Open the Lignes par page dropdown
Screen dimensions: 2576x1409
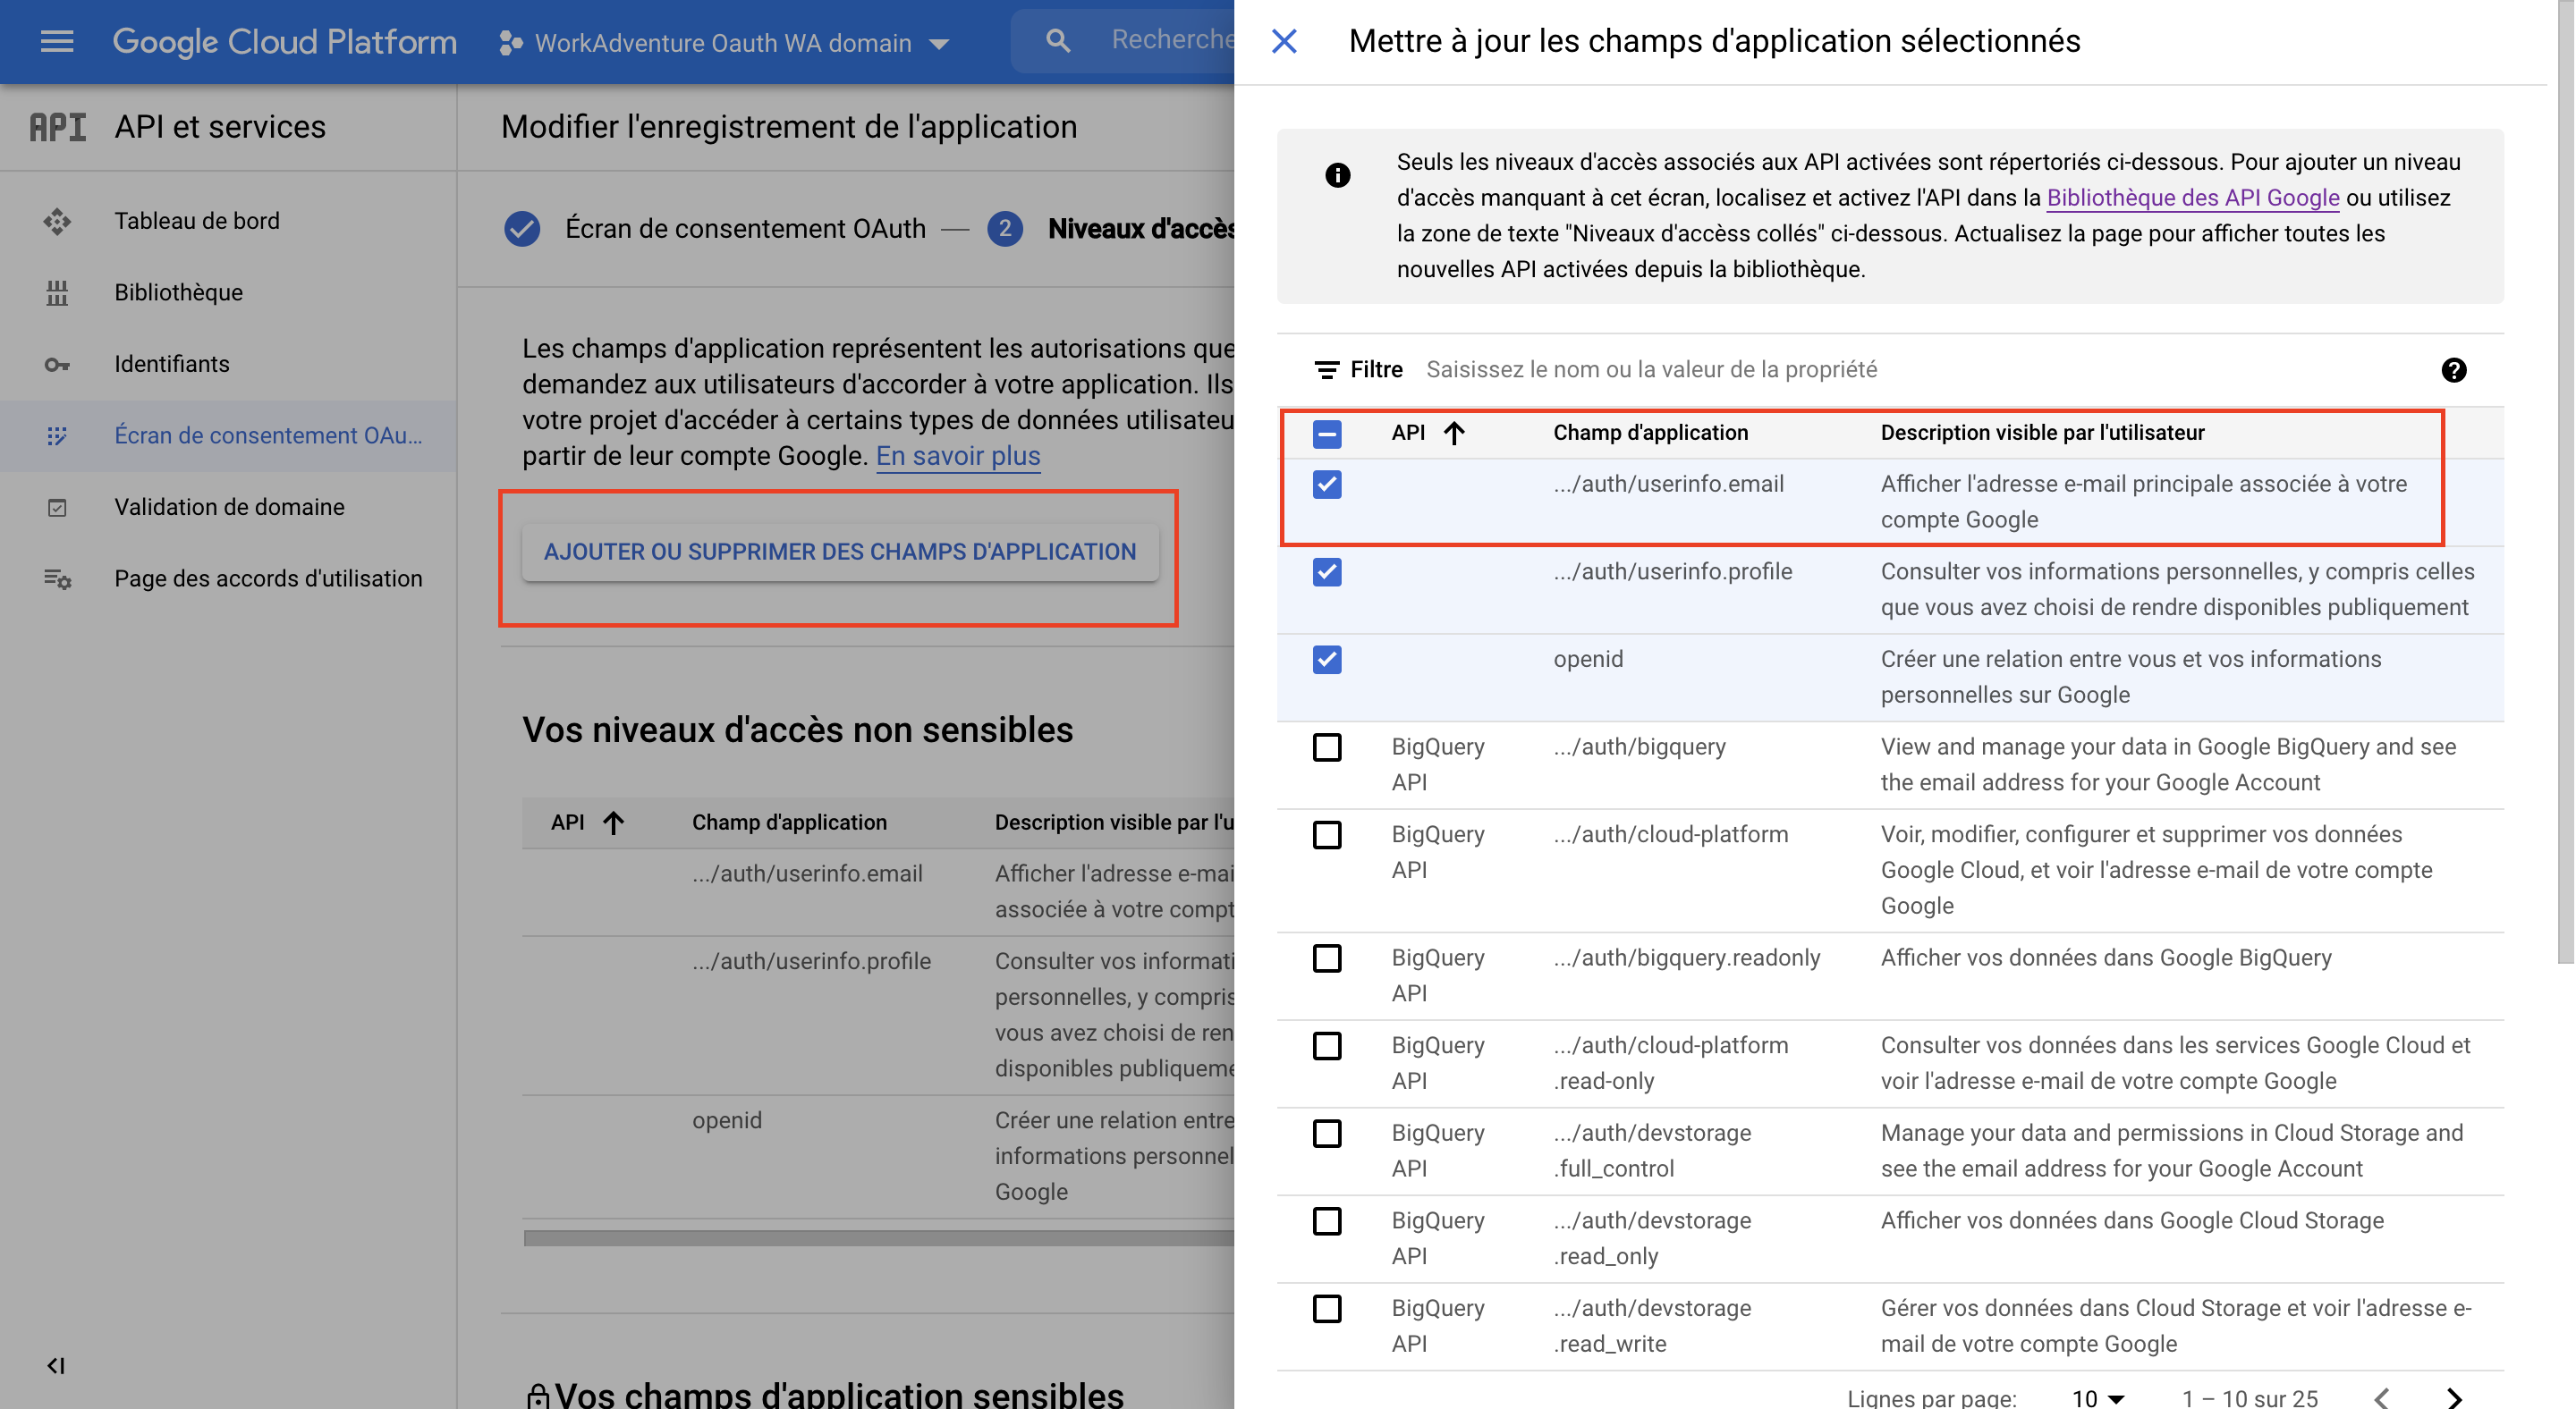click(2098, 1397)
